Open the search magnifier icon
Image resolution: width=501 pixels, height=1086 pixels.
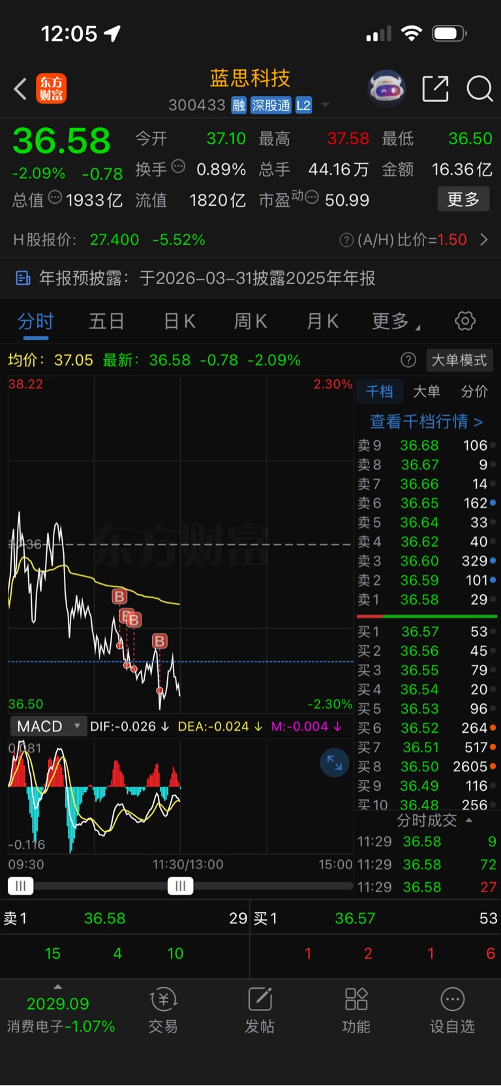pyautogui.click(x=479, y=89)
